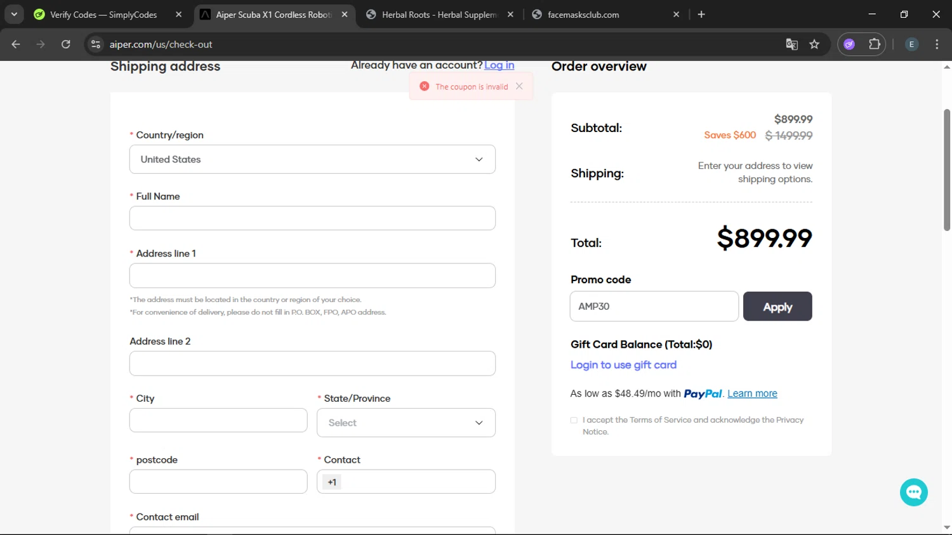Click the PayPal logo
This screenshot has height=535, width=952.
703,394
